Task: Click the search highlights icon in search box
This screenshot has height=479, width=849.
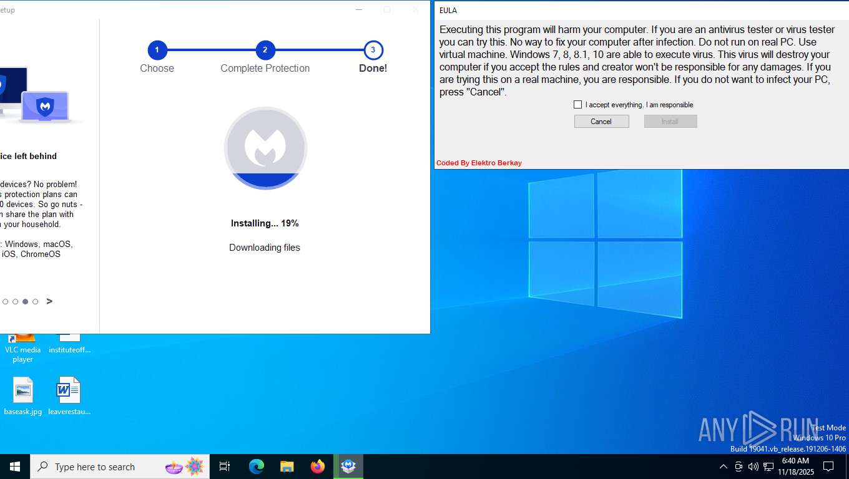Action: (185, 467)
